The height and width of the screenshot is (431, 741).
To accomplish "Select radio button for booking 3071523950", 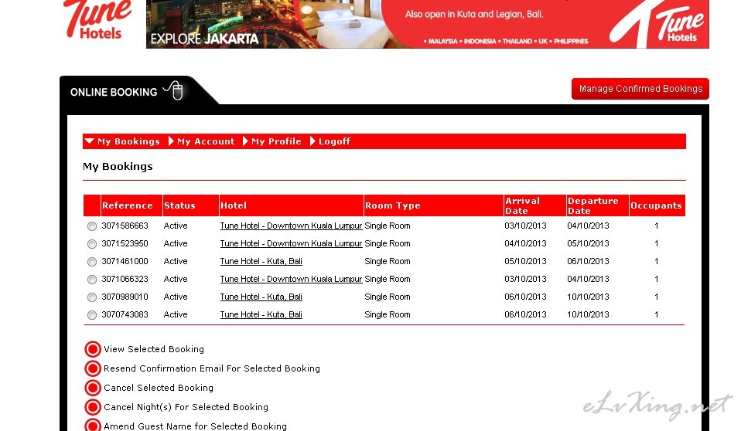I will point(92,244).
